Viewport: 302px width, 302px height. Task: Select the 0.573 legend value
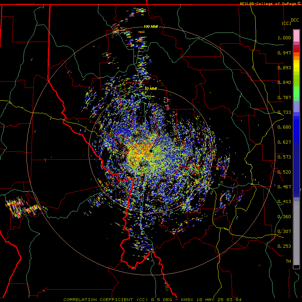pos(284,157)
